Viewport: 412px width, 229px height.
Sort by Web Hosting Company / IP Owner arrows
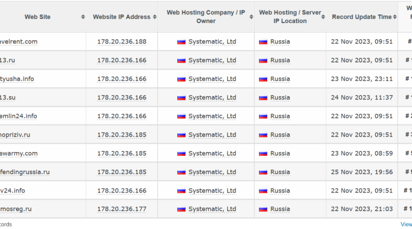(x=251, y=17)
